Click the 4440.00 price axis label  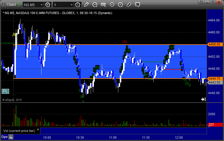tap(214, 93)
